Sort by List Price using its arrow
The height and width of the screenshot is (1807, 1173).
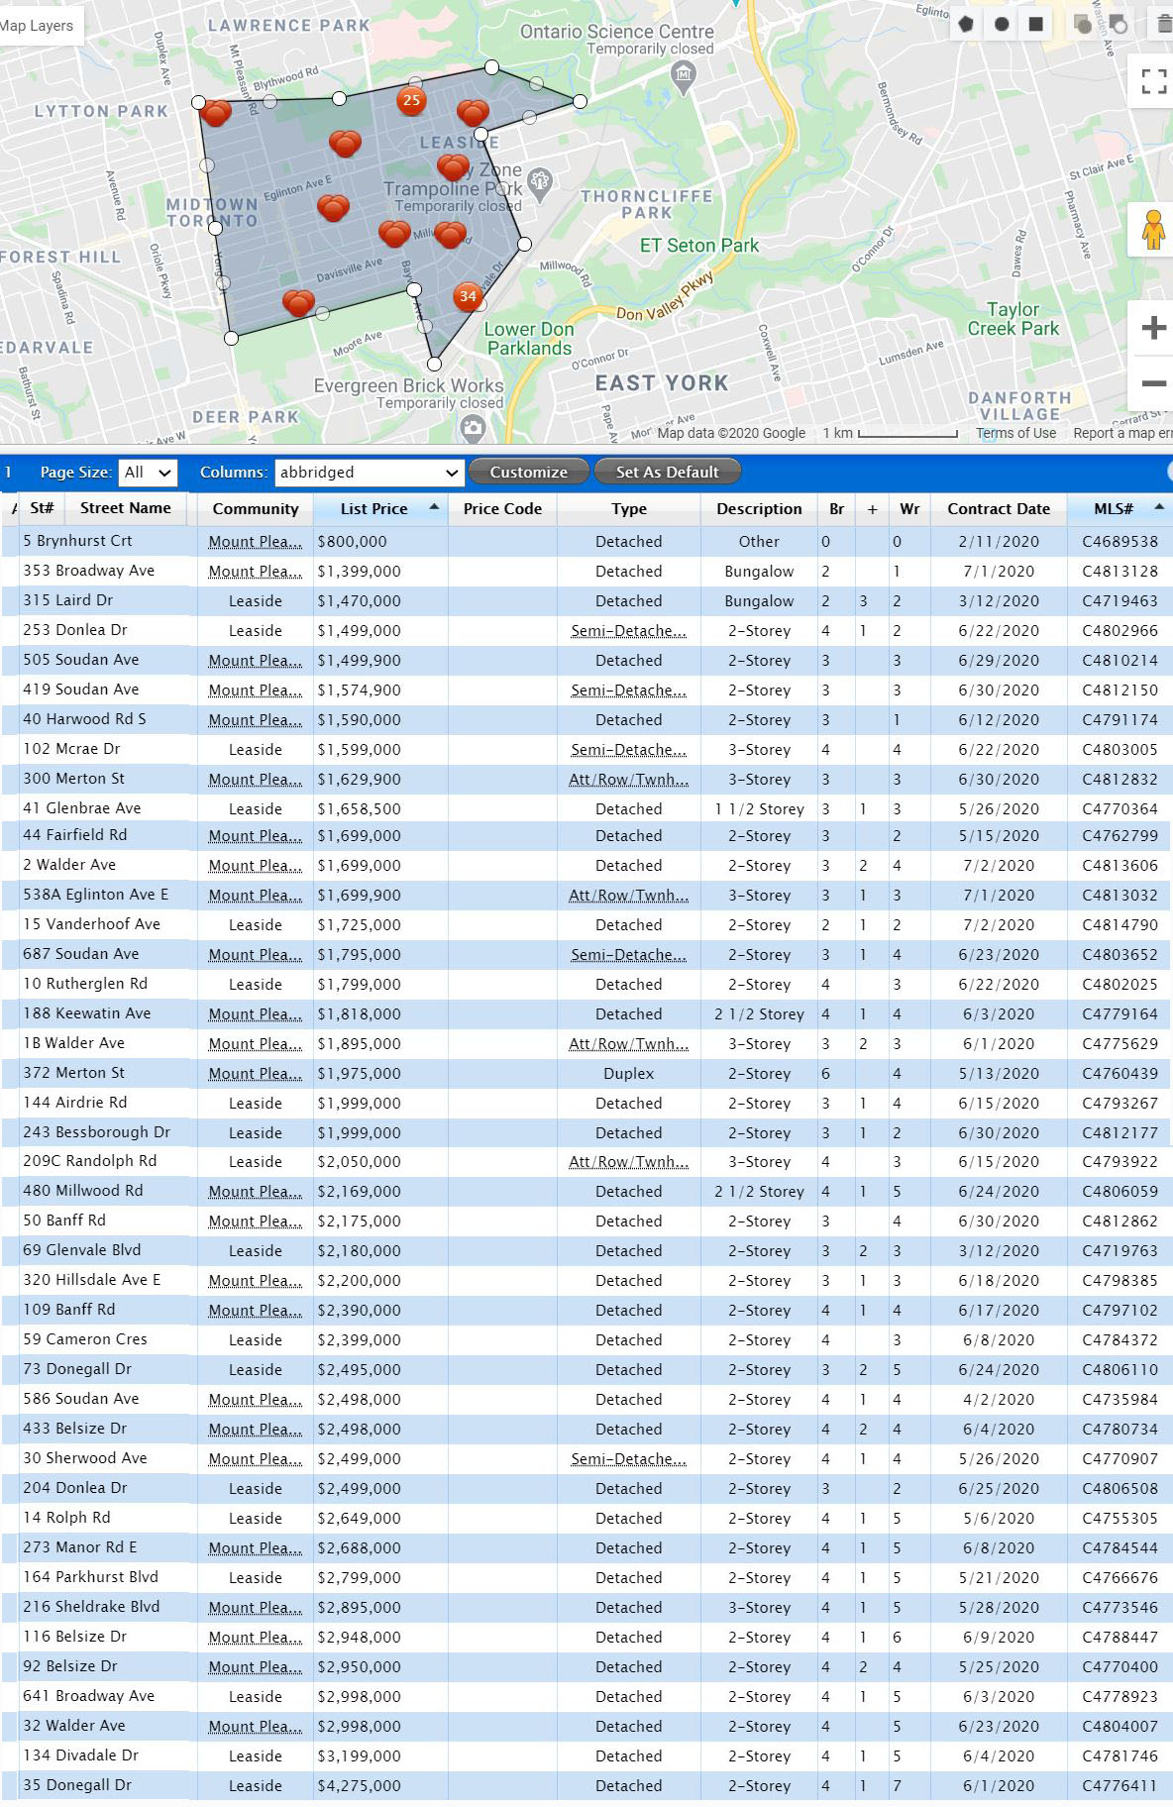point(434,507)
